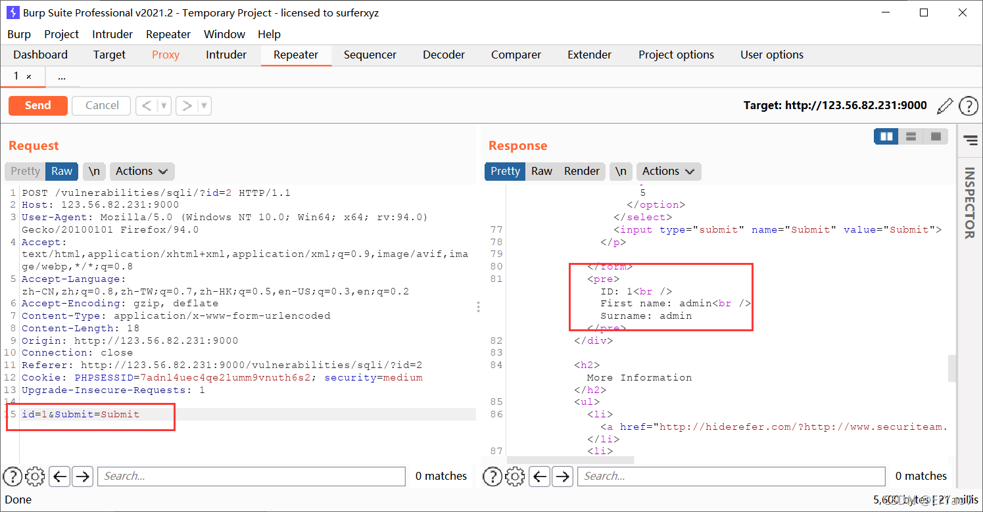Open the forward history dropdown arrow

tap(204, 105)
